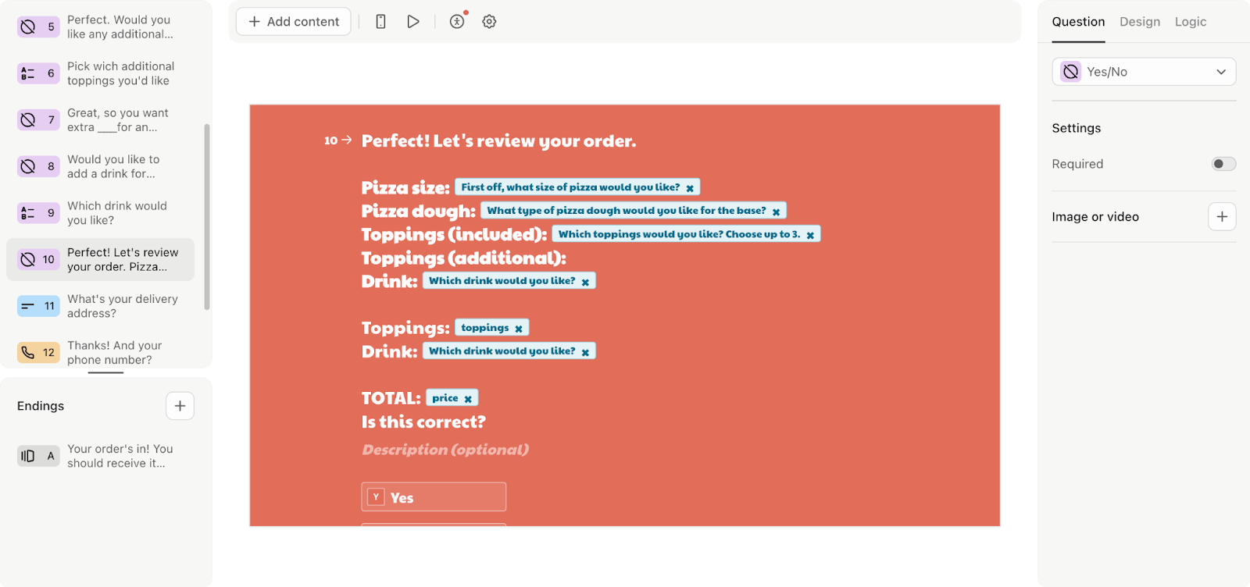The height and width of the screenshot is (587, 1250).
Task: Open the settings gear icon
Action: [489, 22]
